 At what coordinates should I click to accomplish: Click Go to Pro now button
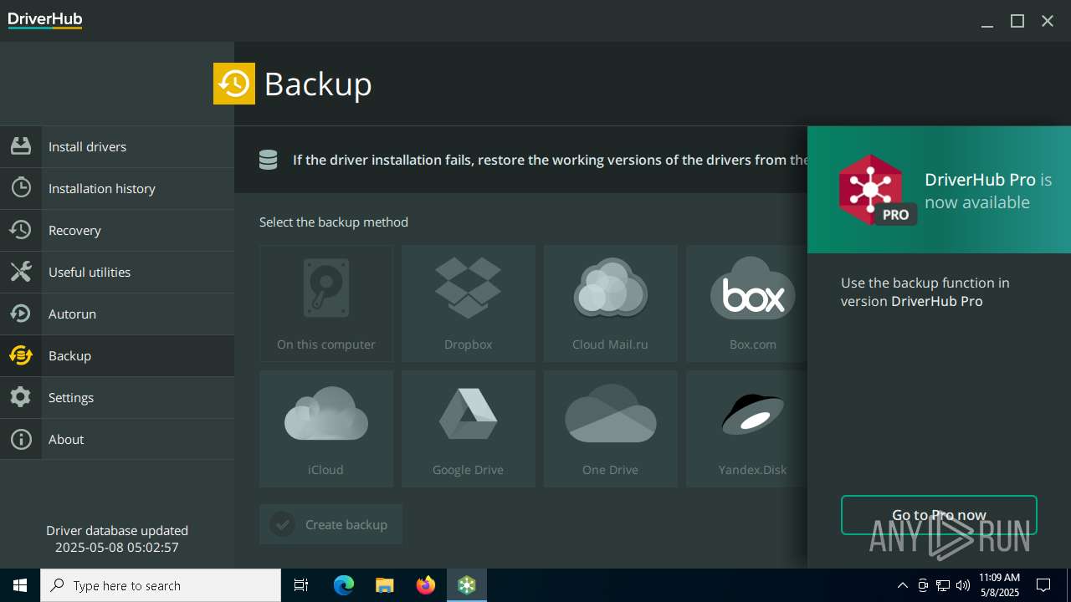(x=939, y=515)
